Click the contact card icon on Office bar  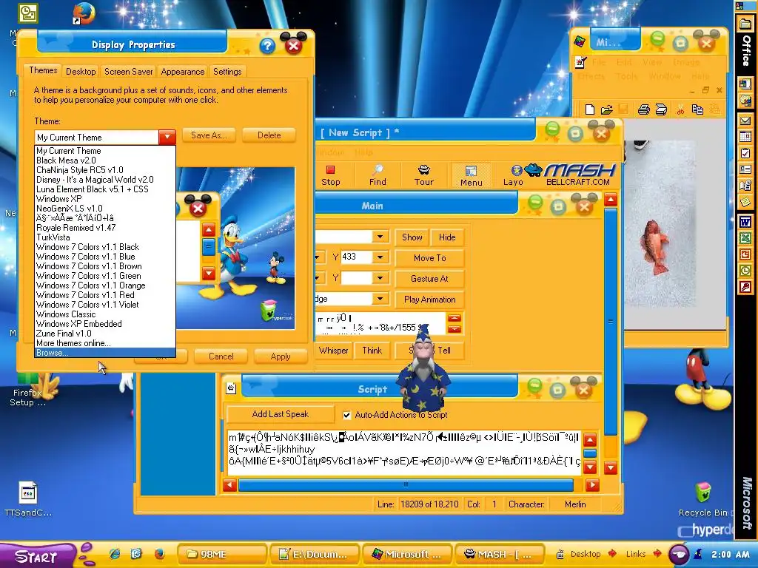pos(745,169)
